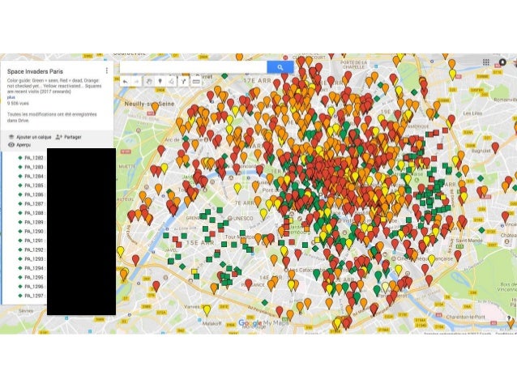Select the hand pan tool

(x=149, y=82)
